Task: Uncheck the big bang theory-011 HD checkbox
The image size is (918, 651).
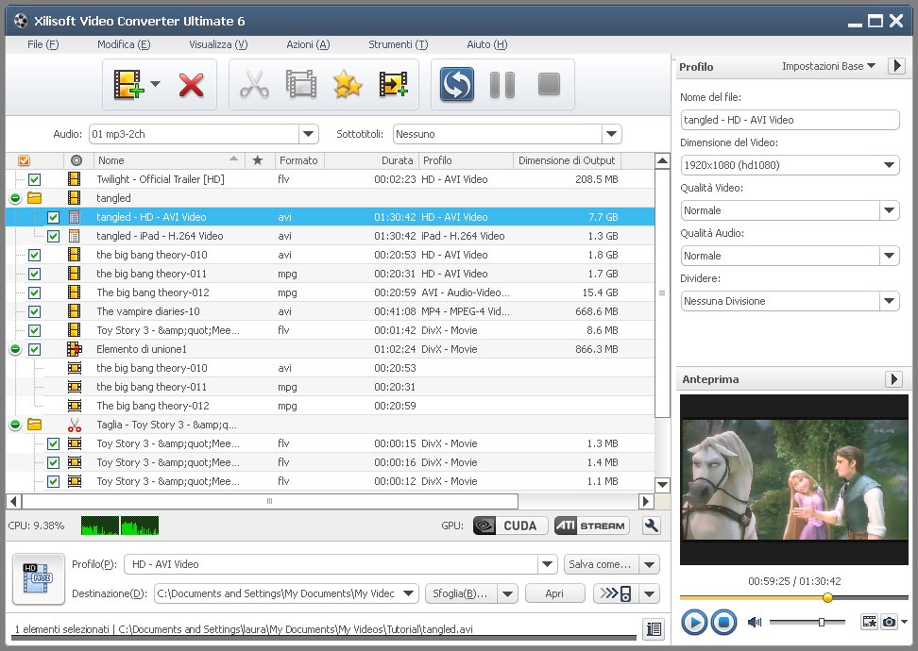Action: click(x=35, y=274)
